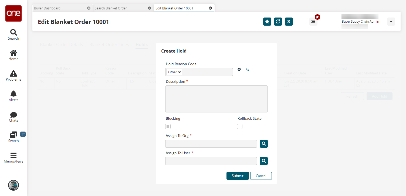
Task: Show Alerts bell notifications
Action: (13, 96)
